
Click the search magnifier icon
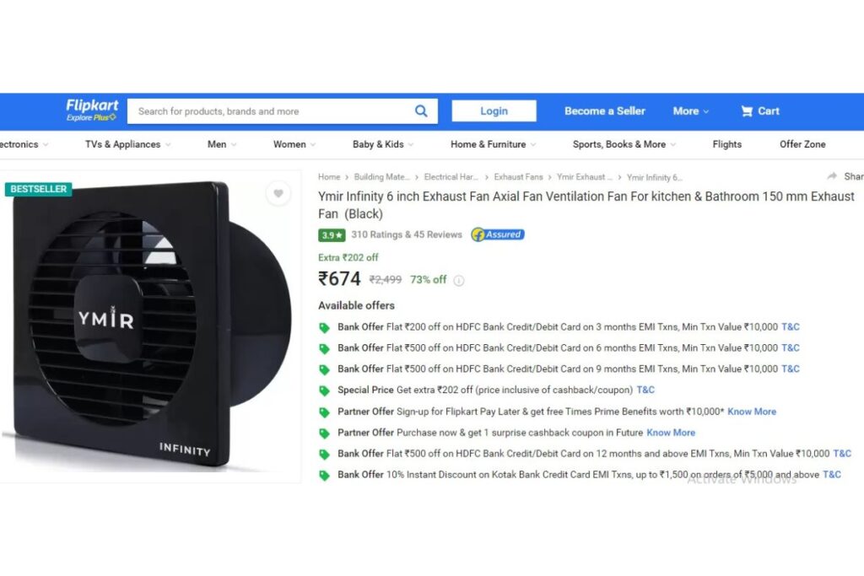[421, 111]
